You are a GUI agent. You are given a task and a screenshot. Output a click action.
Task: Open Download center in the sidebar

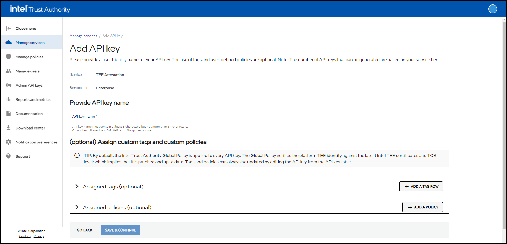[31, 128]
